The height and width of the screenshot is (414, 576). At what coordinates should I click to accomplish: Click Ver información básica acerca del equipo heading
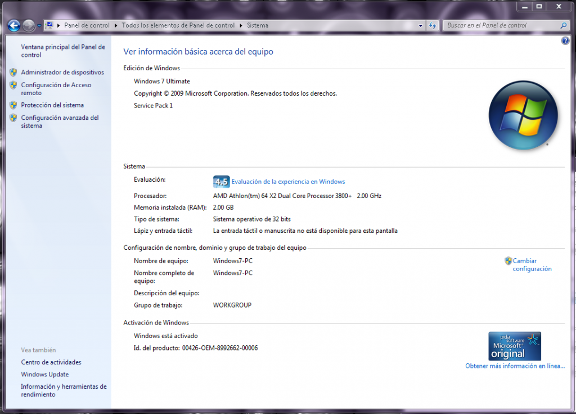point(199,52)
